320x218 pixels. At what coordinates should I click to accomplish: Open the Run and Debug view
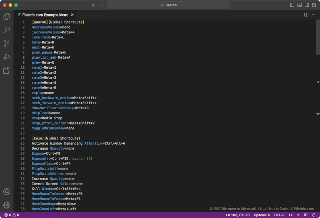coord(7,57)
